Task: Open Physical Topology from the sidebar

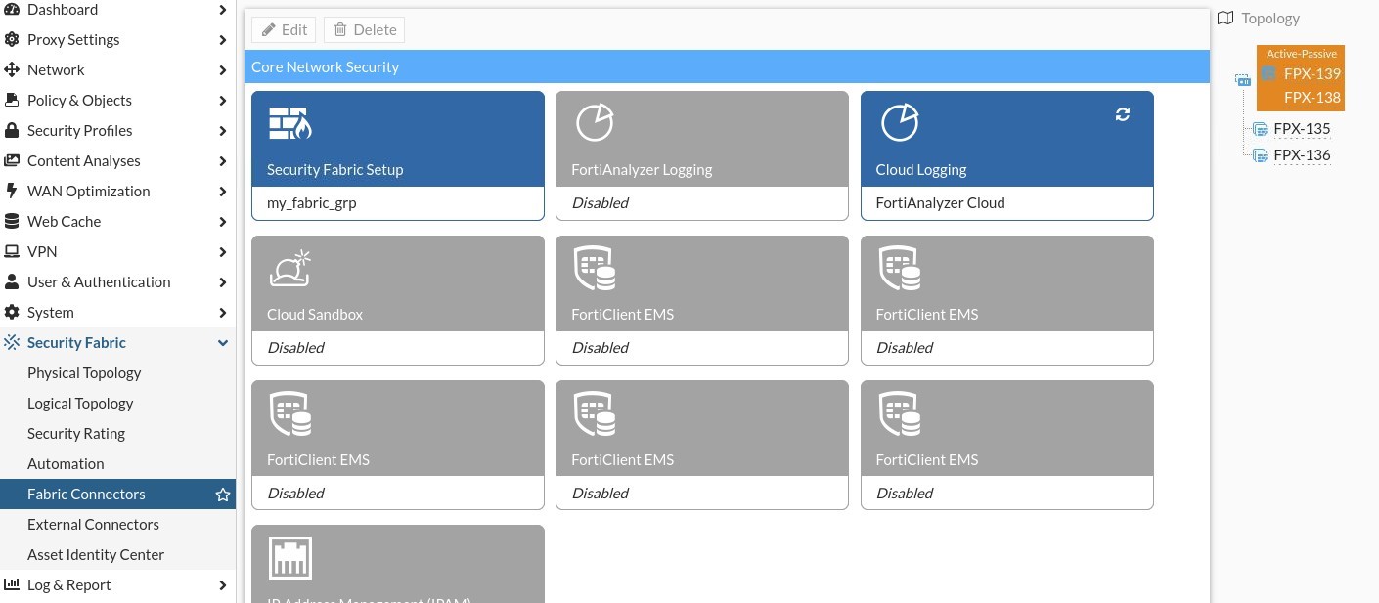Action: pos(84,372)
